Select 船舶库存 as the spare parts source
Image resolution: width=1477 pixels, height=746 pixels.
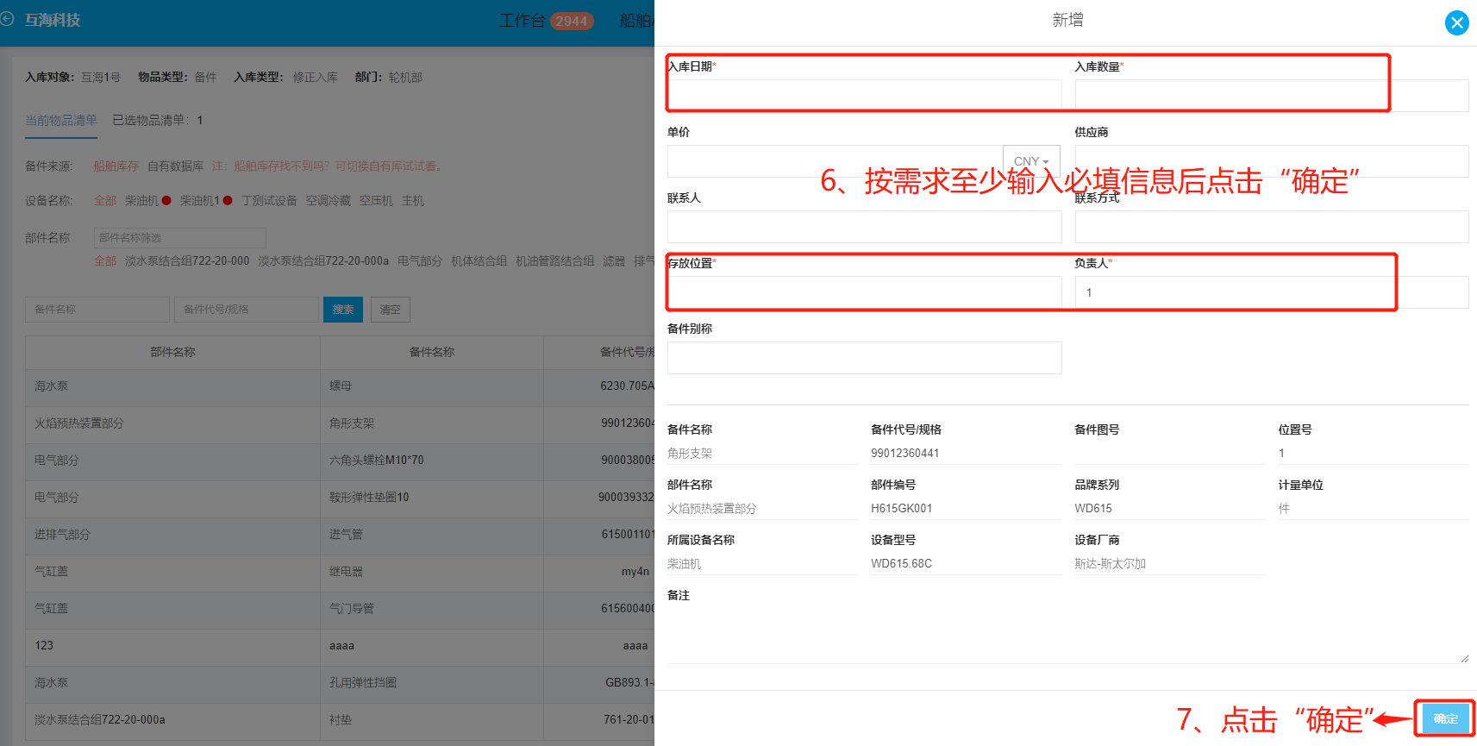(x=116, y=166)
